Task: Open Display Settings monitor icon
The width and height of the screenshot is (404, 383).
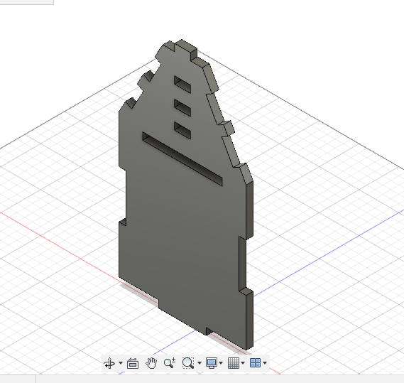Action: (212, 363)
